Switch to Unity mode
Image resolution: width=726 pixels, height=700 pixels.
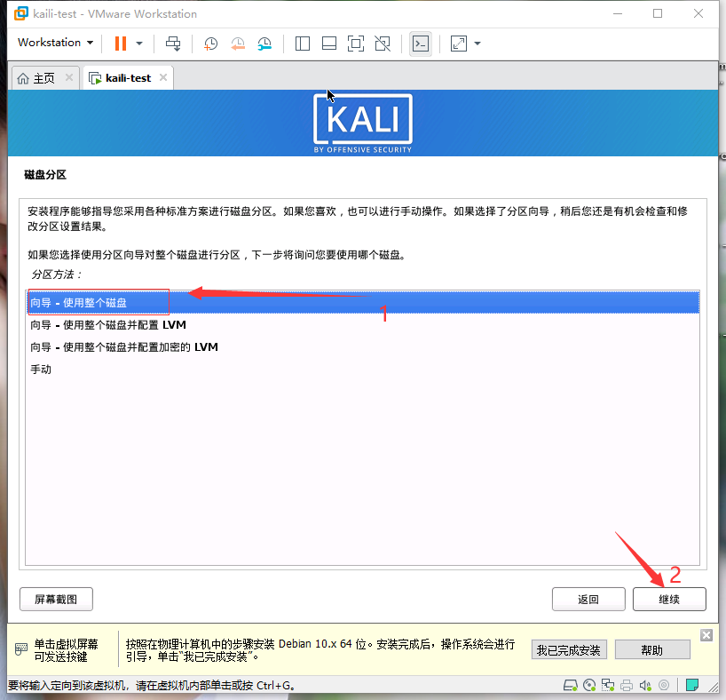point(383,44)
